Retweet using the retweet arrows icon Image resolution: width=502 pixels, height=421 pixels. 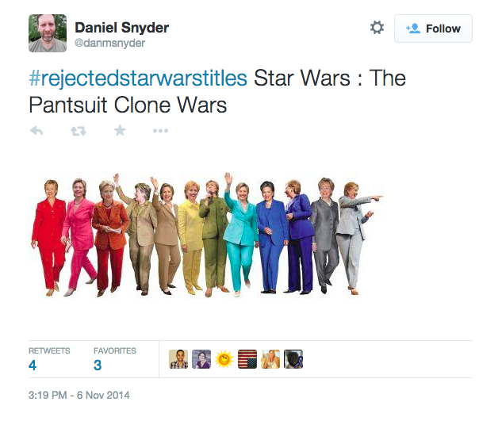tap(79, 131)
